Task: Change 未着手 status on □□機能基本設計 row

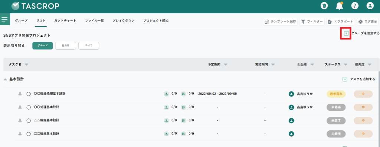Action: click(336, 134)
